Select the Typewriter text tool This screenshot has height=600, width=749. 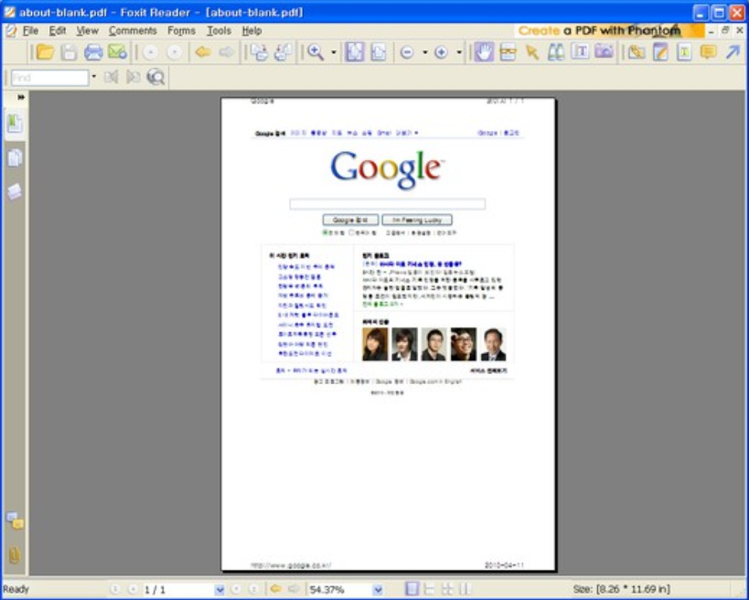(580, 51)
